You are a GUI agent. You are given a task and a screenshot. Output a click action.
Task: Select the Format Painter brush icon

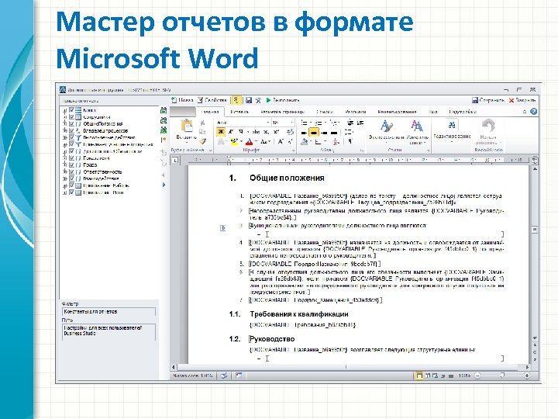[202, 141]
